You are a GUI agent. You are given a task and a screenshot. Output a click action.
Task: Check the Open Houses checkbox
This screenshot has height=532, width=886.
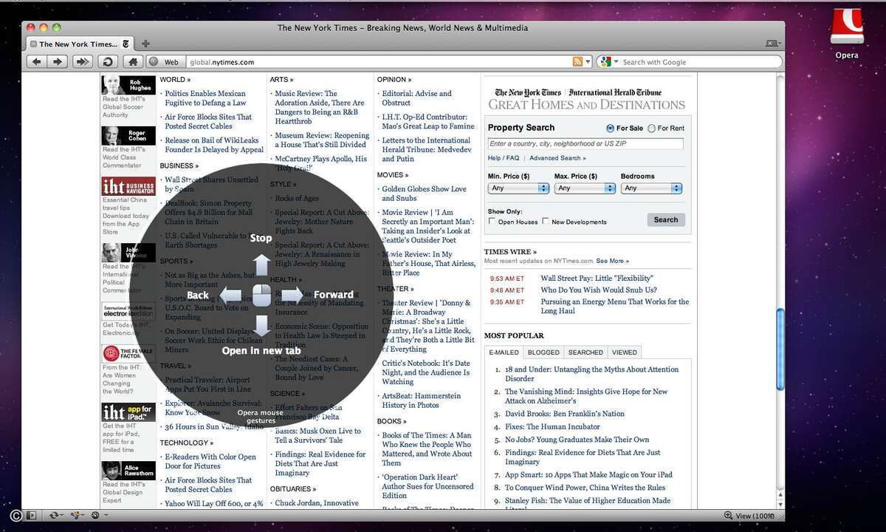tap(492, 222)
